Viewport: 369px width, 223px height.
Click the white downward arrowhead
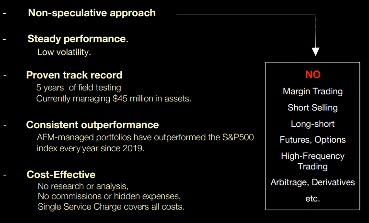pyautogui.click(x=315, y=52)
